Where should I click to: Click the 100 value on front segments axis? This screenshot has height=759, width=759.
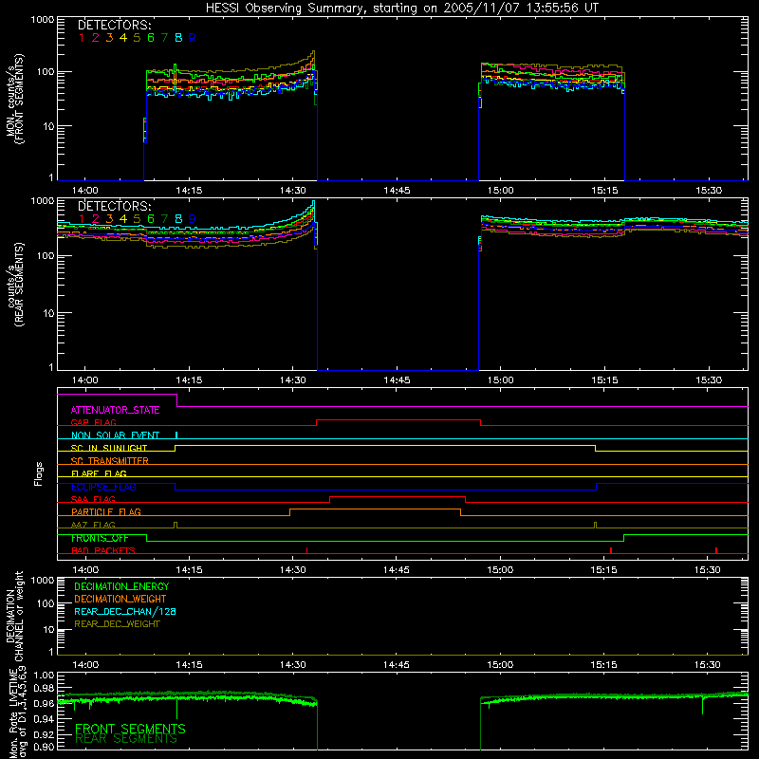(x=45, y=72)
